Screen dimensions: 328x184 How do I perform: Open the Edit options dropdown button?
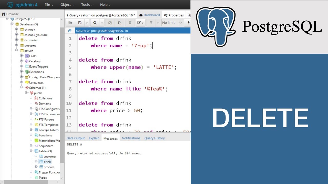point(140,23)
